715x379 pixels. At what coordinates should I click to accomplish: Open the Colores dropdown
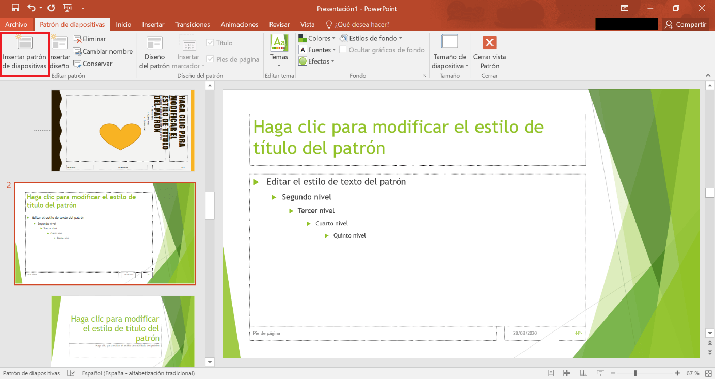pos(317,38)
